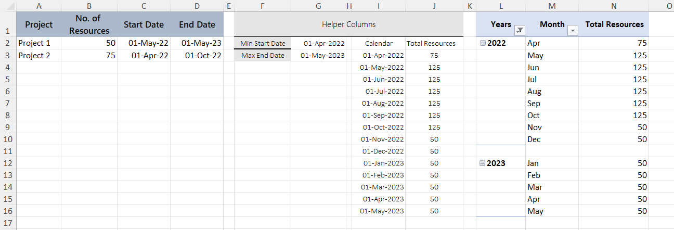Select the Project 2 cell
The width and height of the screenshot is (674, 230).
tap(39, 55)
